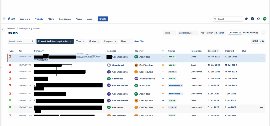Image resolution: width=270 pixels, height=126 pixels.
Task: Open the Export issues dropdown
Action: pyautogui.click(x=188, y=33)
